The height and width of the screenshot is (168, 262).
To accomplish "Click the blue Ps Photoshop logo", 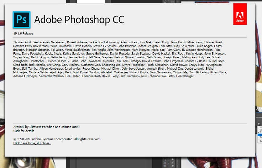I will click(x=22, y=19).
